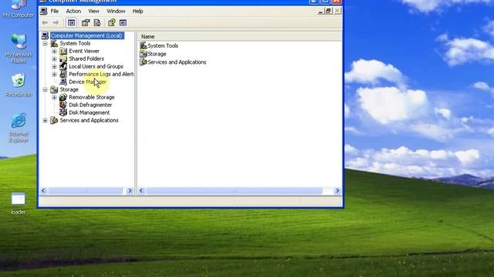494x277 pixels.
Task: Expand Performance Logs and Alerts node
Action: click(54, 74)
